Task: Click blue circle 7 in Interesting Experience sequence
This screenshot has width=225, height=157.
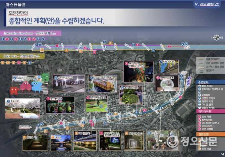Action: pyautogui.click(x=43, y=39)
